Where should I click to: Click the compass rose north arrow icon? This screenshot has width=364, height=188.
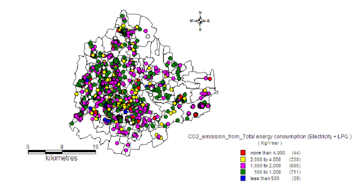tap(200, 21)
